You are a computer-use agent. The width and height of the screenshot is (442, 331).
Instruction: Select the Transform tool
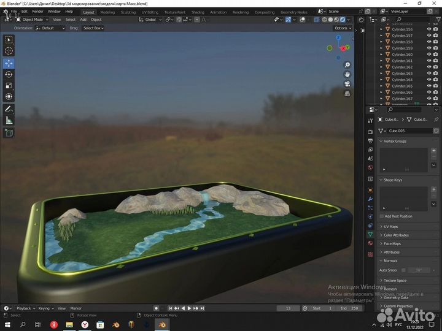(9, 97)
